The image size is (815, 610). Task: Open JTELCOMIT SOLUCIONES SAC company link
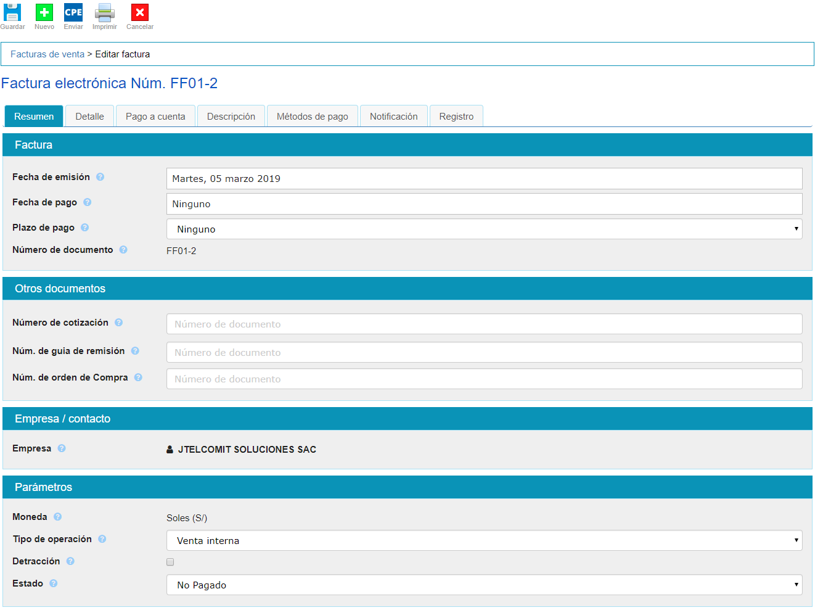pos(247,450)
